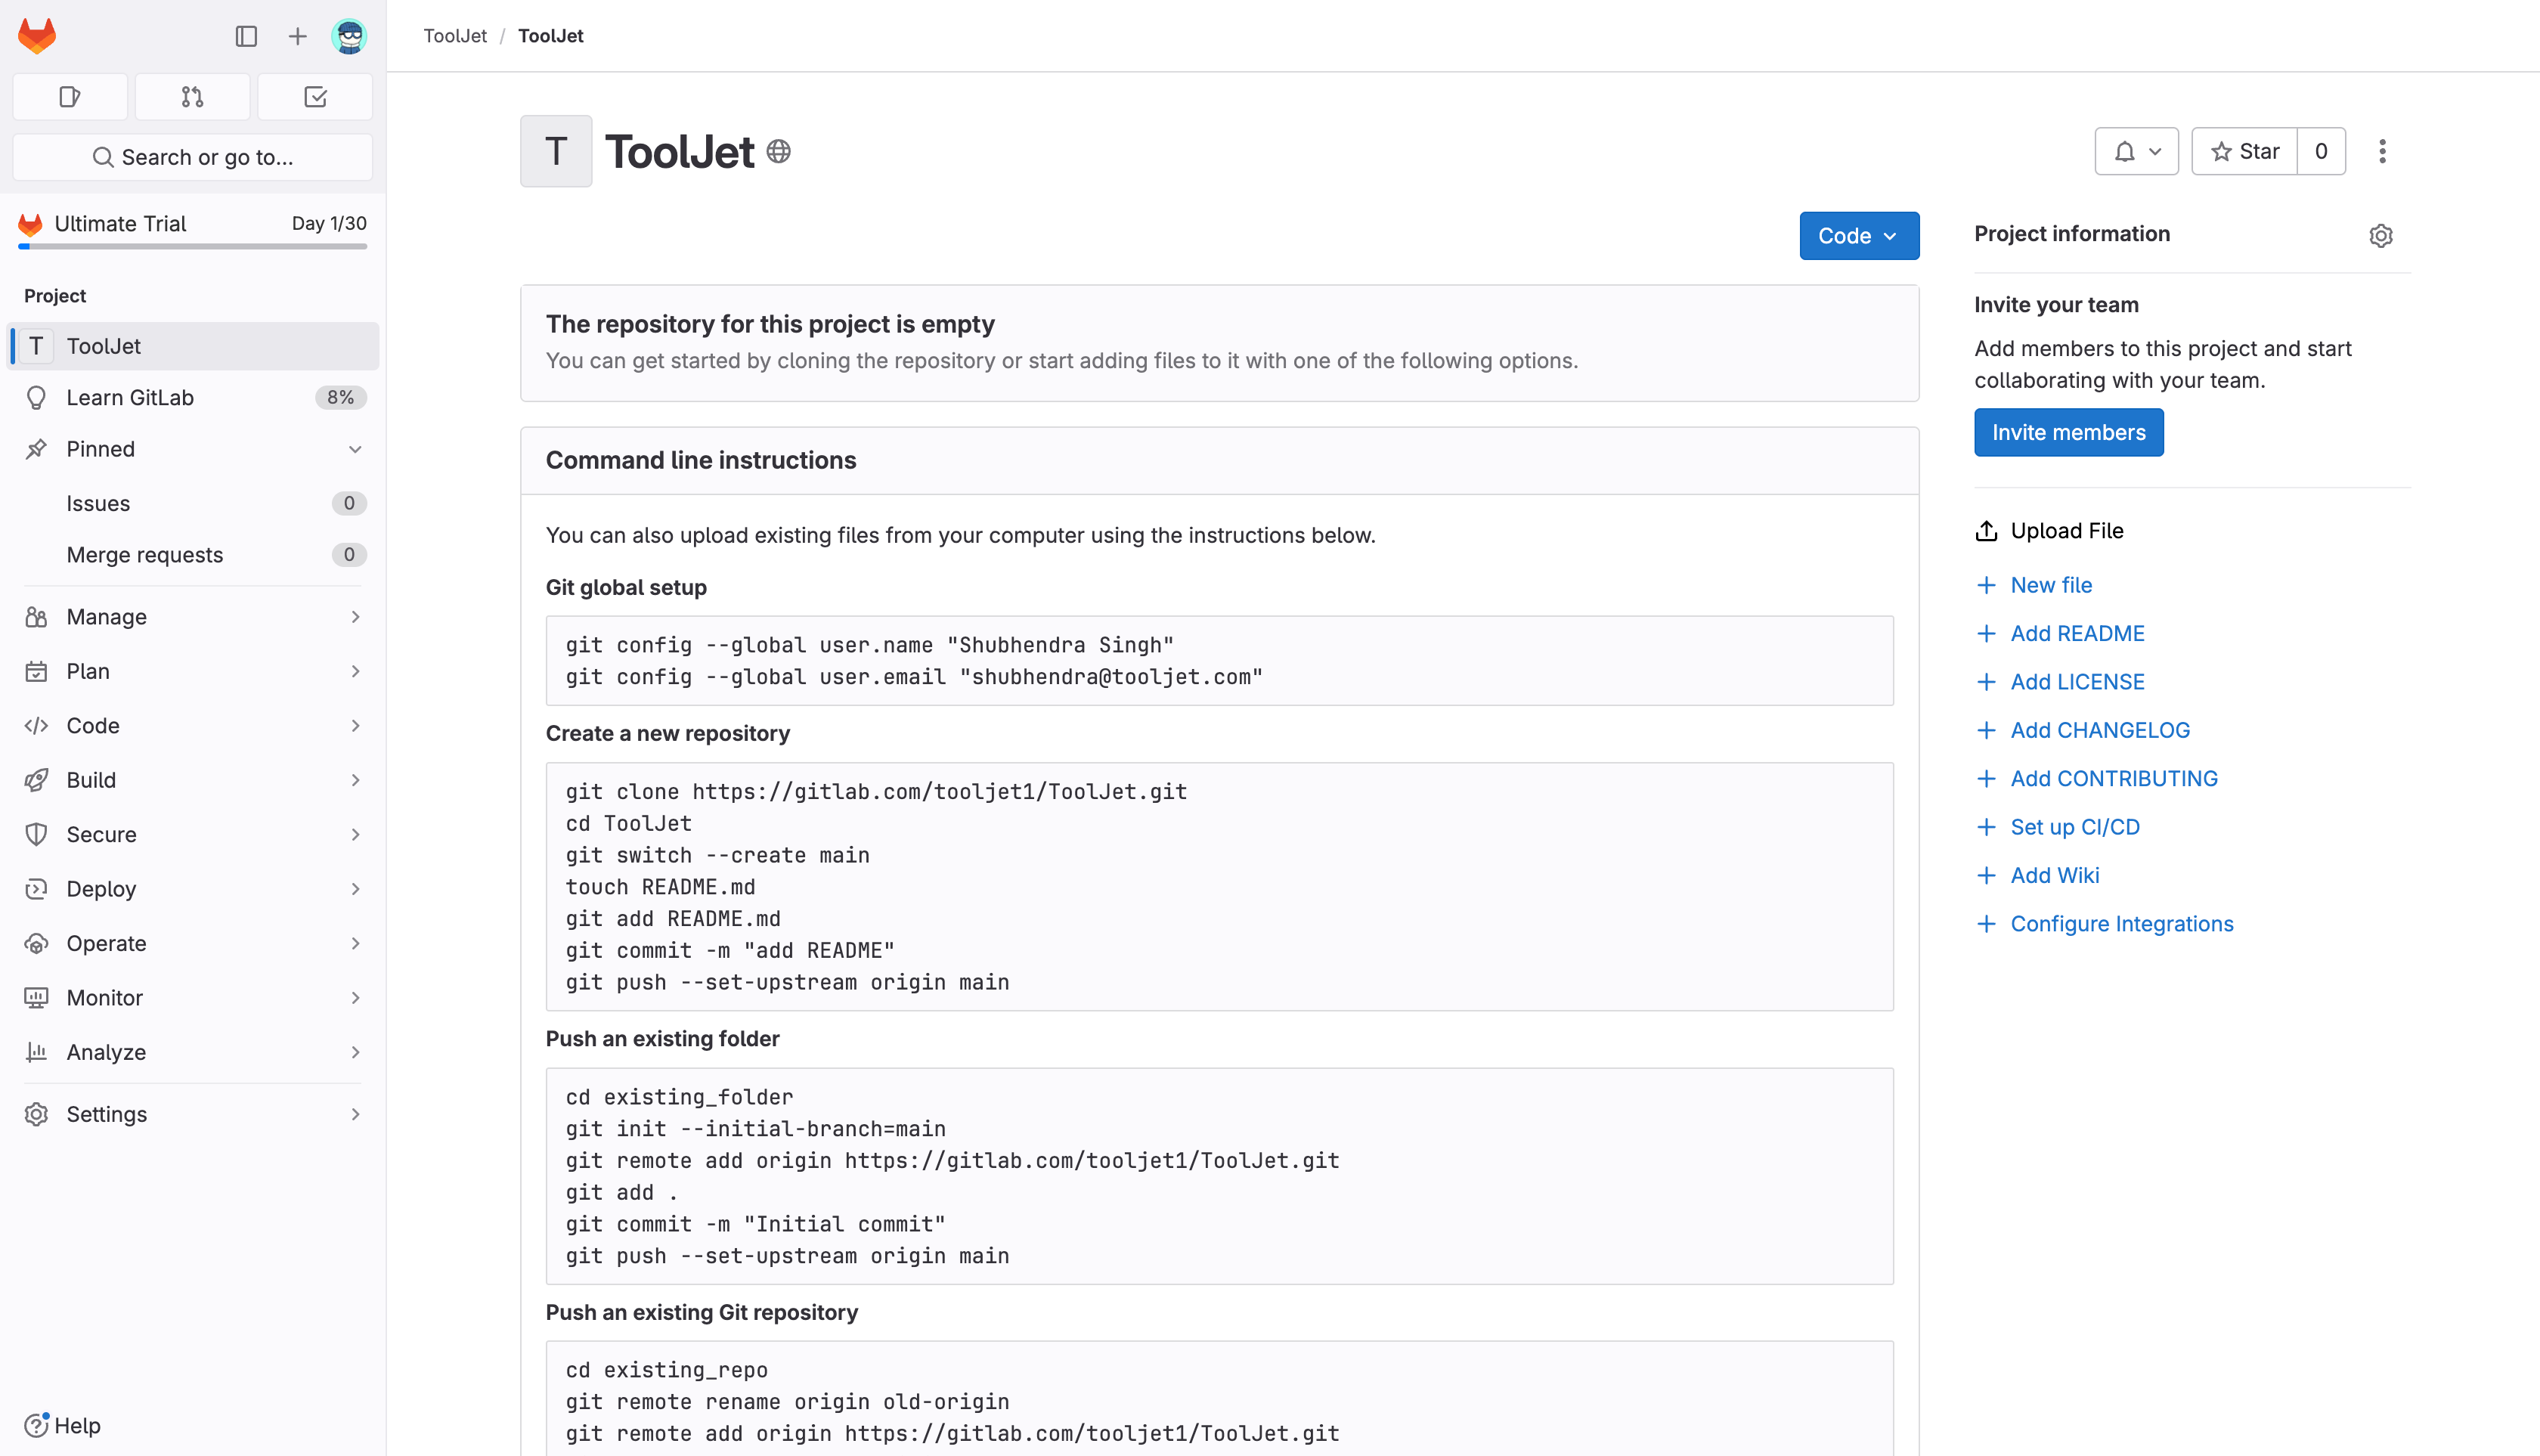Screen dimensions: 2540x1456
Task: Open assigned issues icon shortcut
Action: [70, 97]
